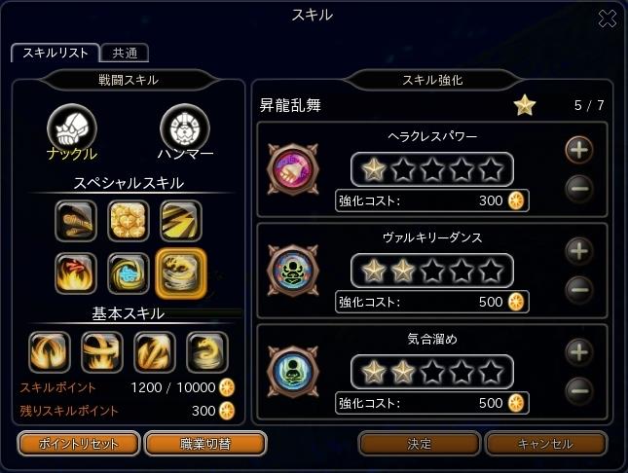Image resolution: width=628 pixels, height=473 pixels.
Task: Click the gold coins special skill icon
Action: tap(129, 221)
